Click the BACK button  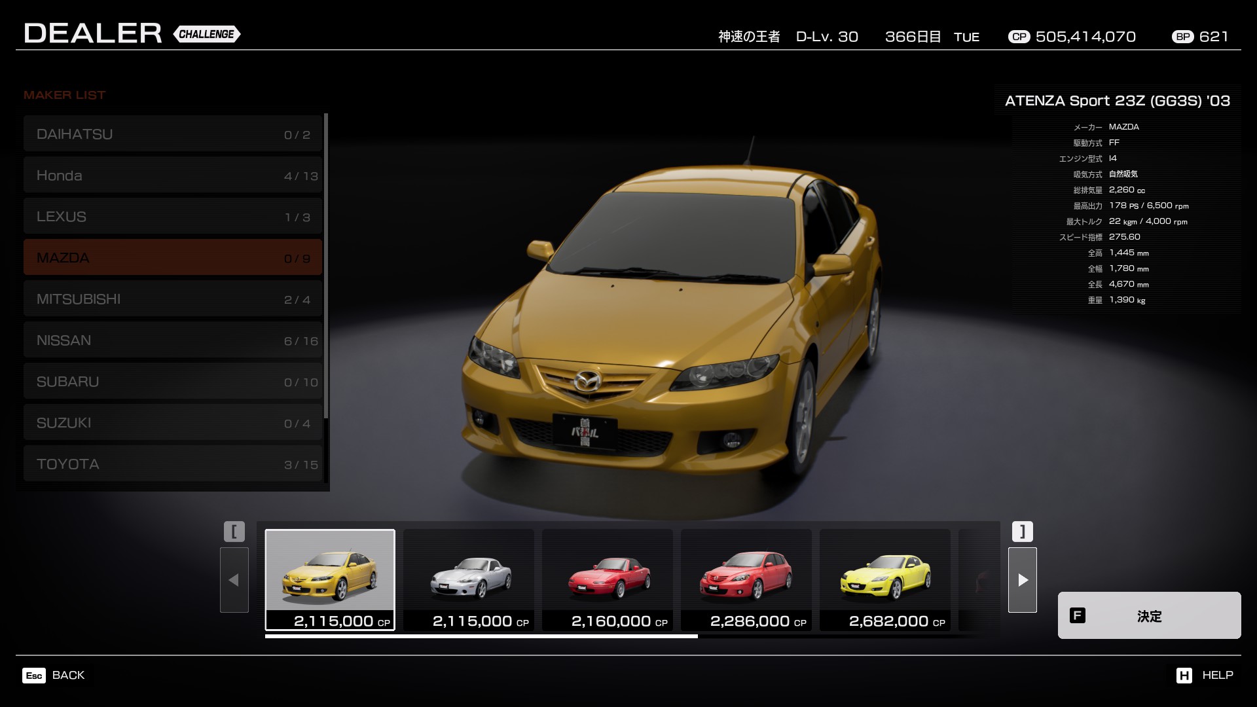(x=68, y=676)
